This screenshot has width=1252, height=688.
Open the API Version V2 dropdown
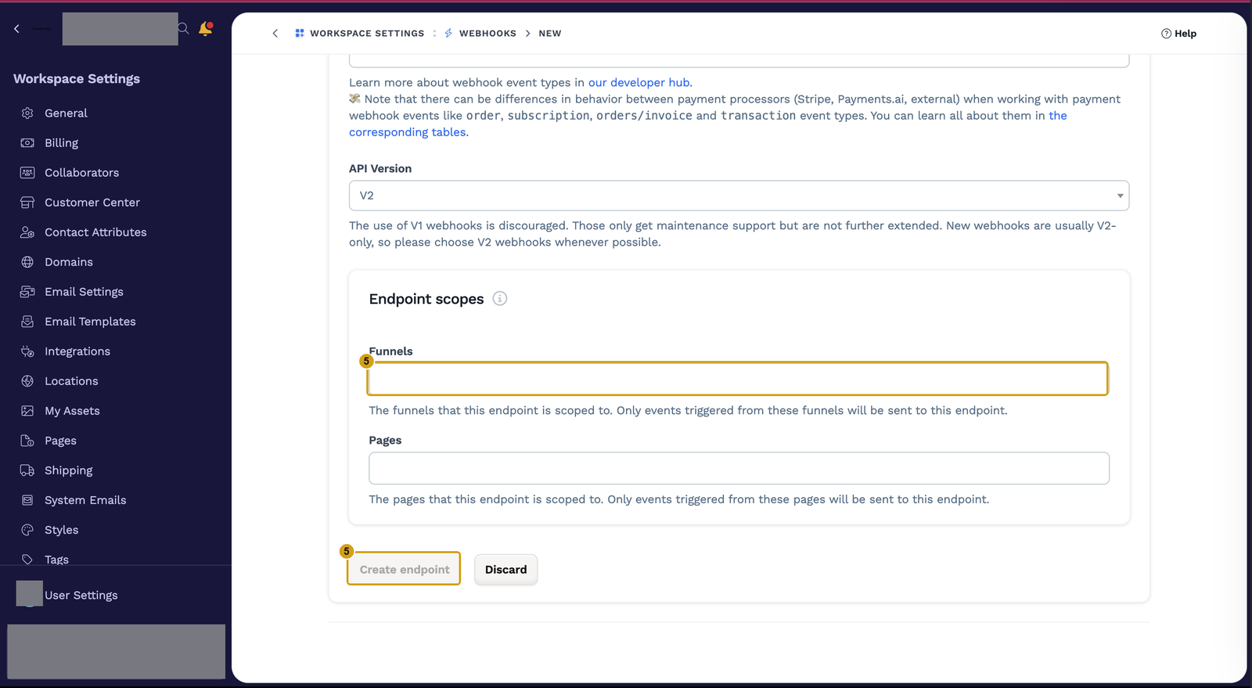point(739,195)
